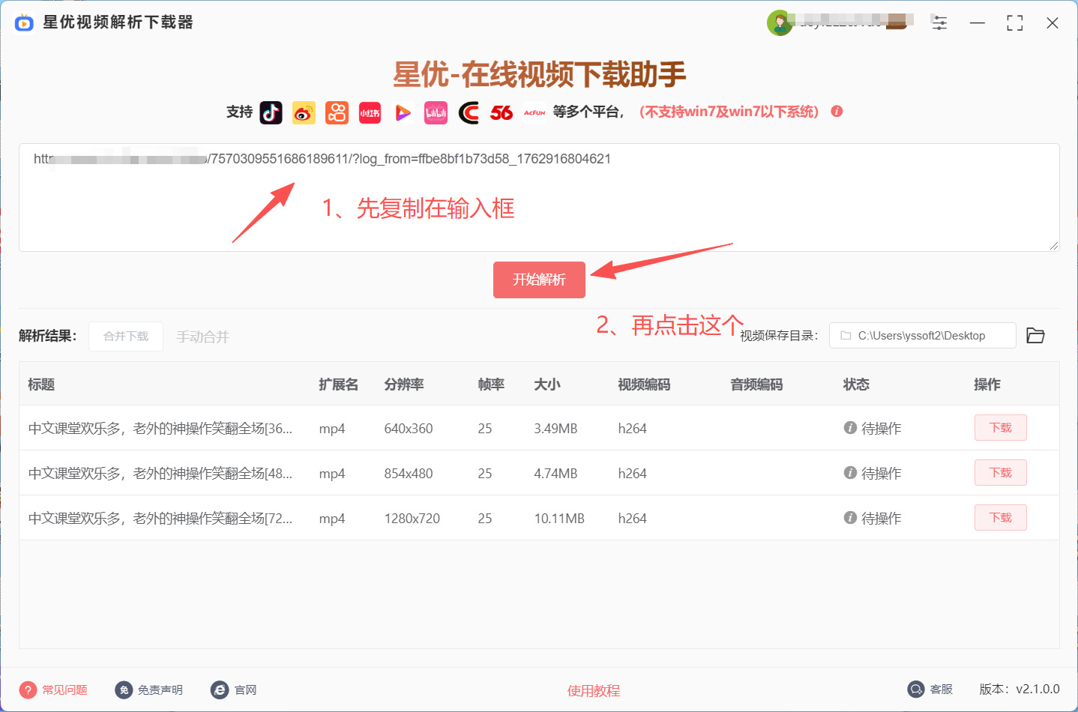Click the colorful play-triangle platform icon

(403, 112)
